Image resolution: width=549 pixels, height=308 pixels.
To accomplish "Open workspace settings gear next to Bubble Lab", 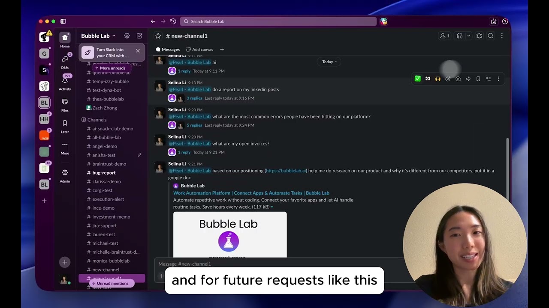I will coord(127,36).
